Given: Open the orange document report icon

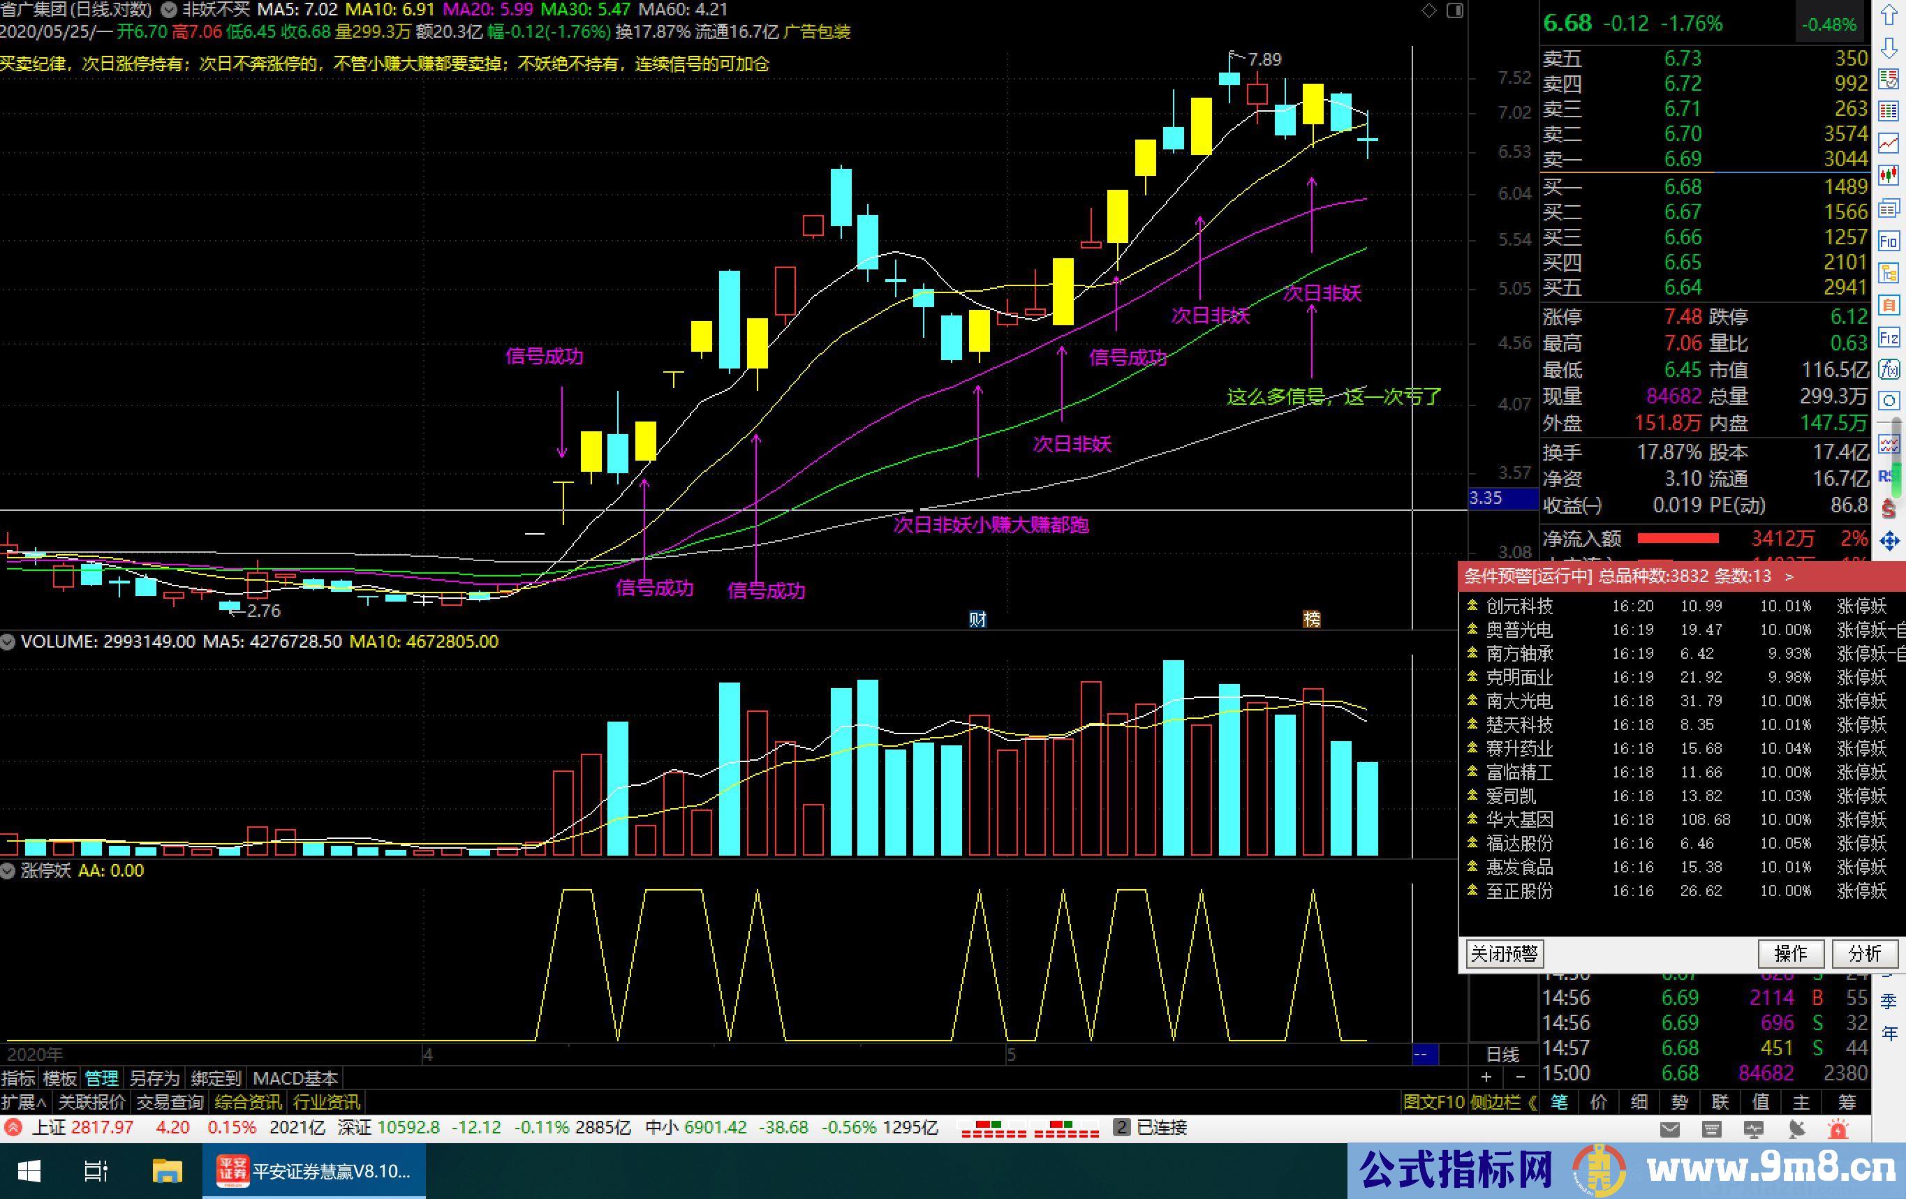Looking at the screenshot, I should pos(1889,305).
